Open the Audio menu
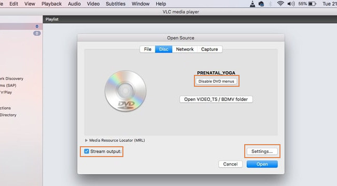Screen dimensions: 337x186 click(74, 4)
